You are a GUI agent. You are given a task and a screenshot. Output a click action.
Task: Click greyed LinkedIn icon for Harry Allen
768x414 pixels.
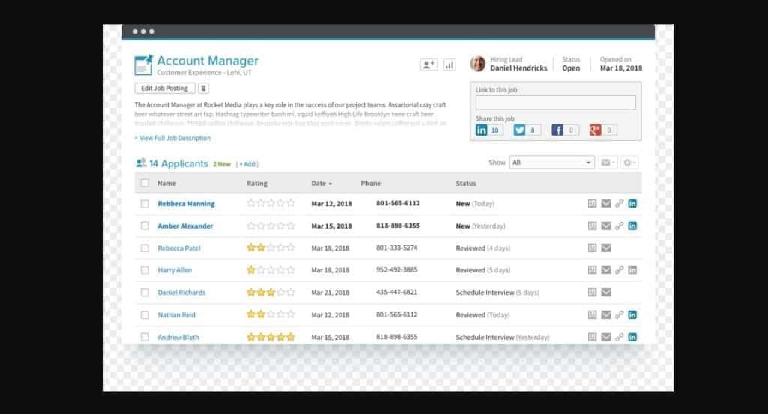632,269
